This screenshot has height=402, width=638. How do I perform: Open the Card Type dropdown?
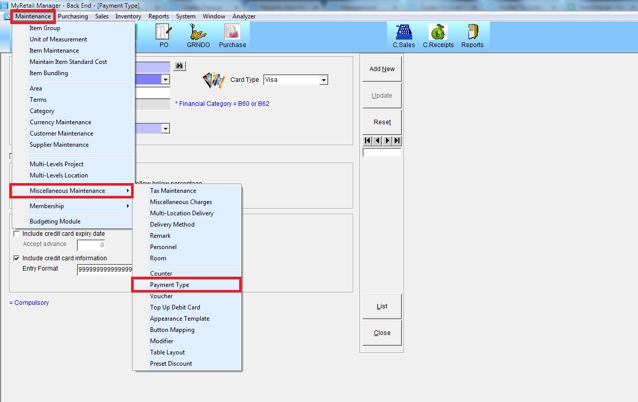pos(323,80)
